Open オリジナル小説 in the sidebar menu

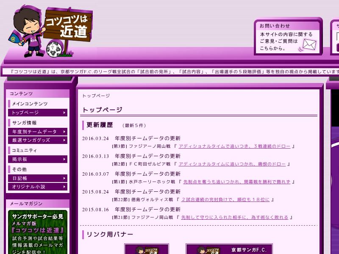tap(38, 187)
